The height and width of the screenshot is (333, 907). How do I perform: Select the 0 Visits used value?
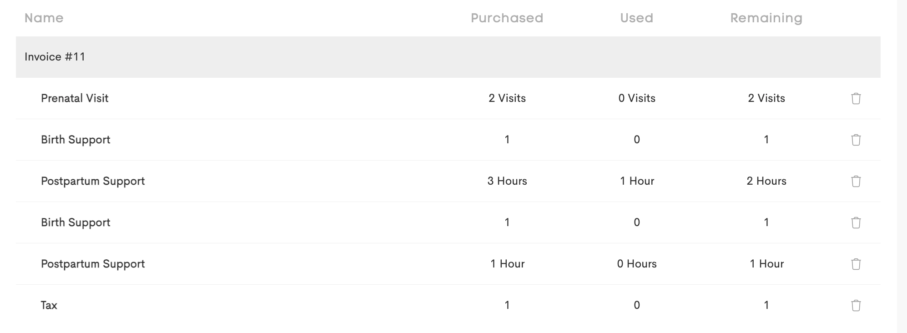coord(637,98)
